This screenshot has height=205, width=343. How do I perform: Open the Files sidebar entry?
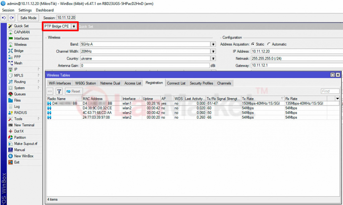click(x=17, y=100)
